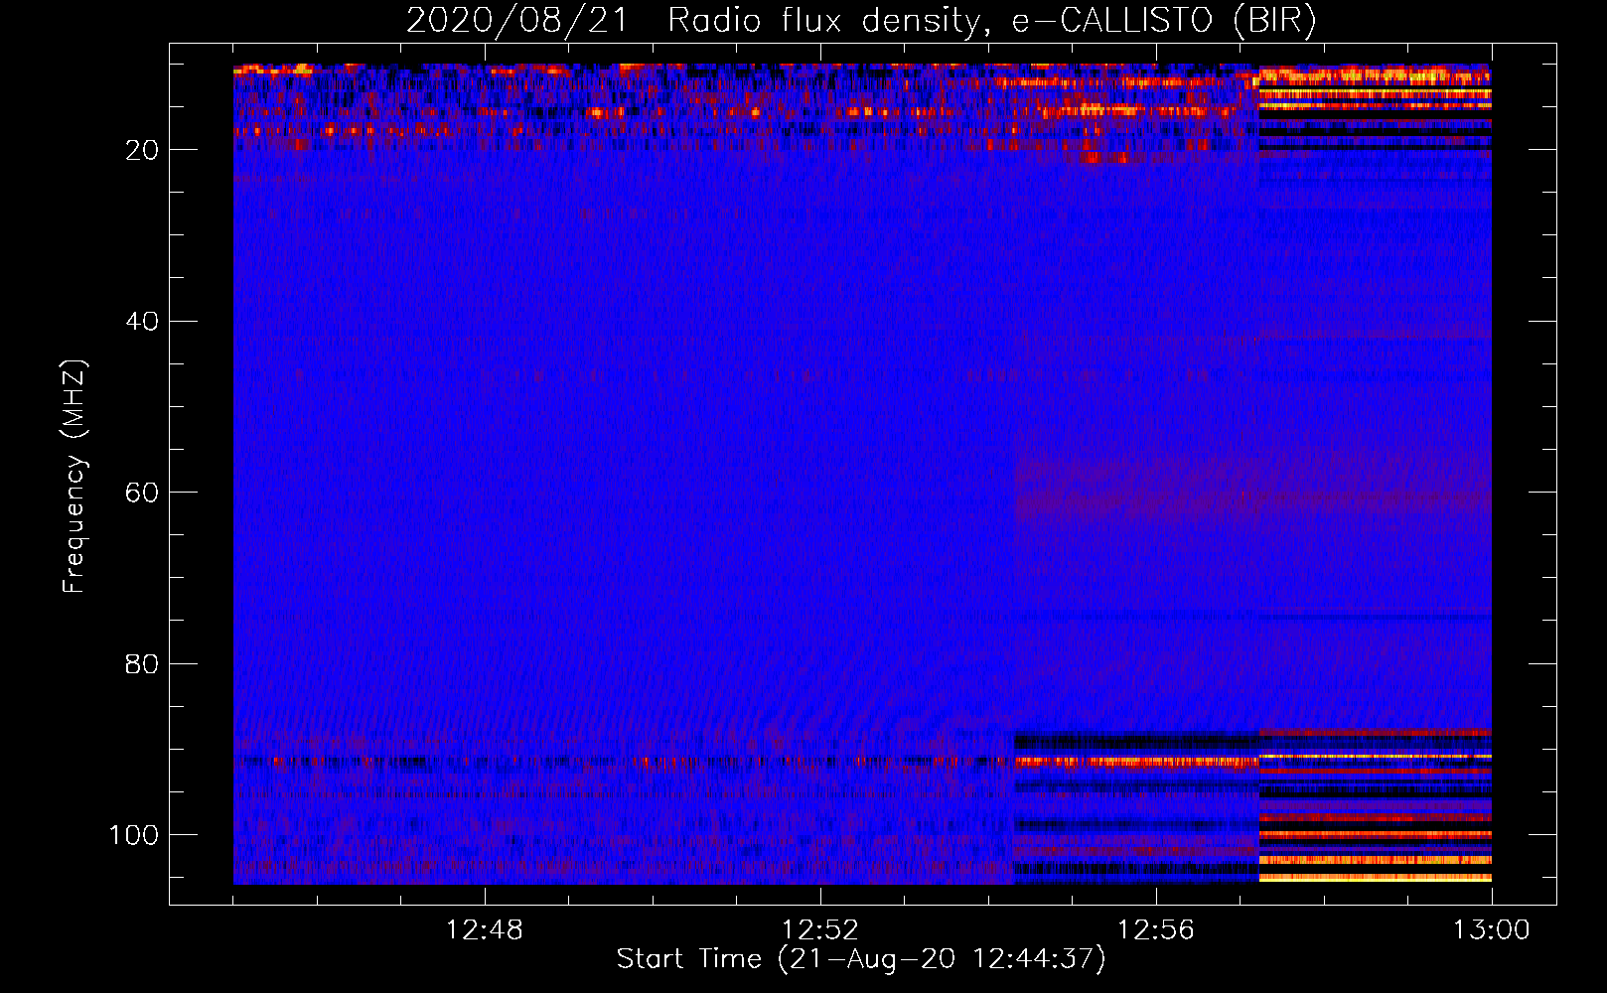Click the 20 MHz frequency tick label

(142, 150)
